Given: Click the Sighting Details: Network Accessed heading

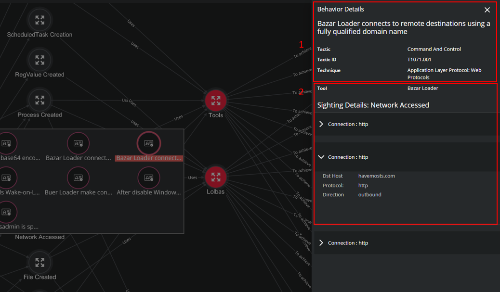Looking at the screenshot, I should 373,105.
